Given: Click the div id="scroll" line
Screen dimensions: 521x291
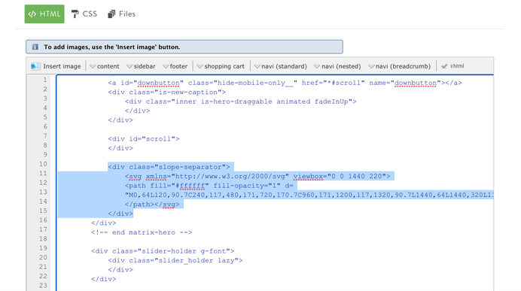Looking at the screenshot, I should [144, 139].
